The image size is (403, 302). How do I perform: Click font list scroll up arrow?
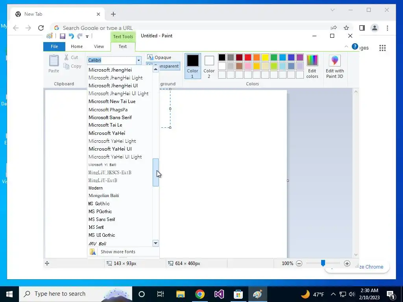(x=155, y=69)
